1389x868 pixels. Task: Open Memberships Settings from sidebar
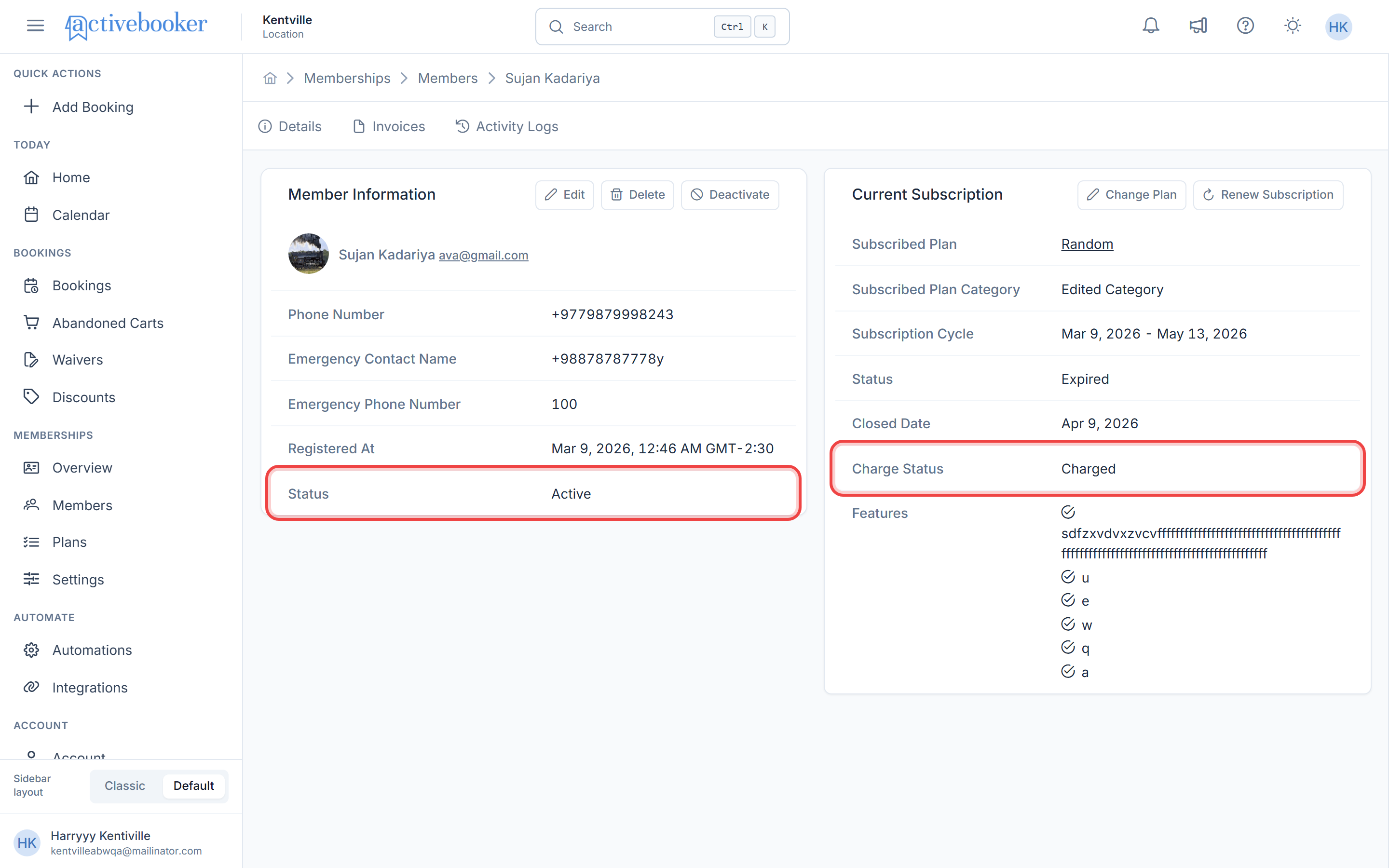(78, 579)
